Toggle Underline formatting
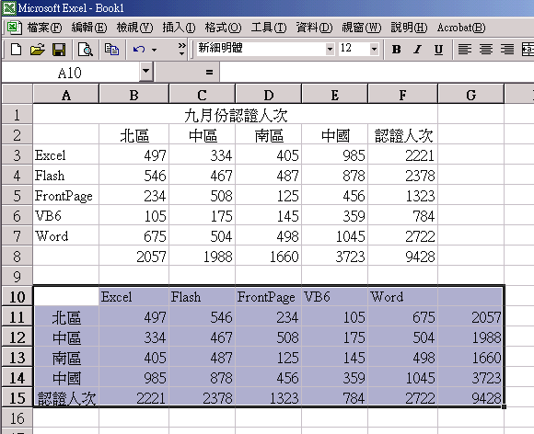 click(x=438, y=50)
